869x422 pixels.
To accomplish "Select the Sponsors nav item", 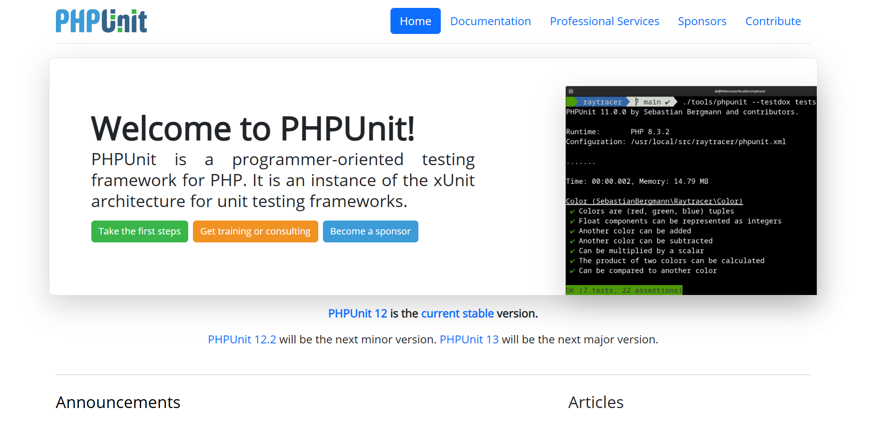I will [x=702, y=21].
